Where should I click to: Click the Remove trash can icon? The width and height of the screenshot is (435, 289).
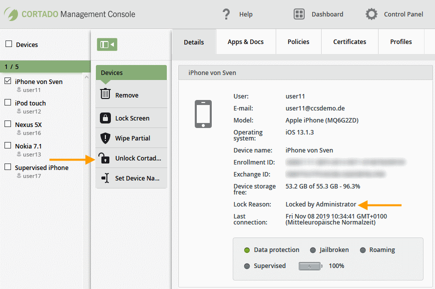pyautogui.click(x=105, y=94)
